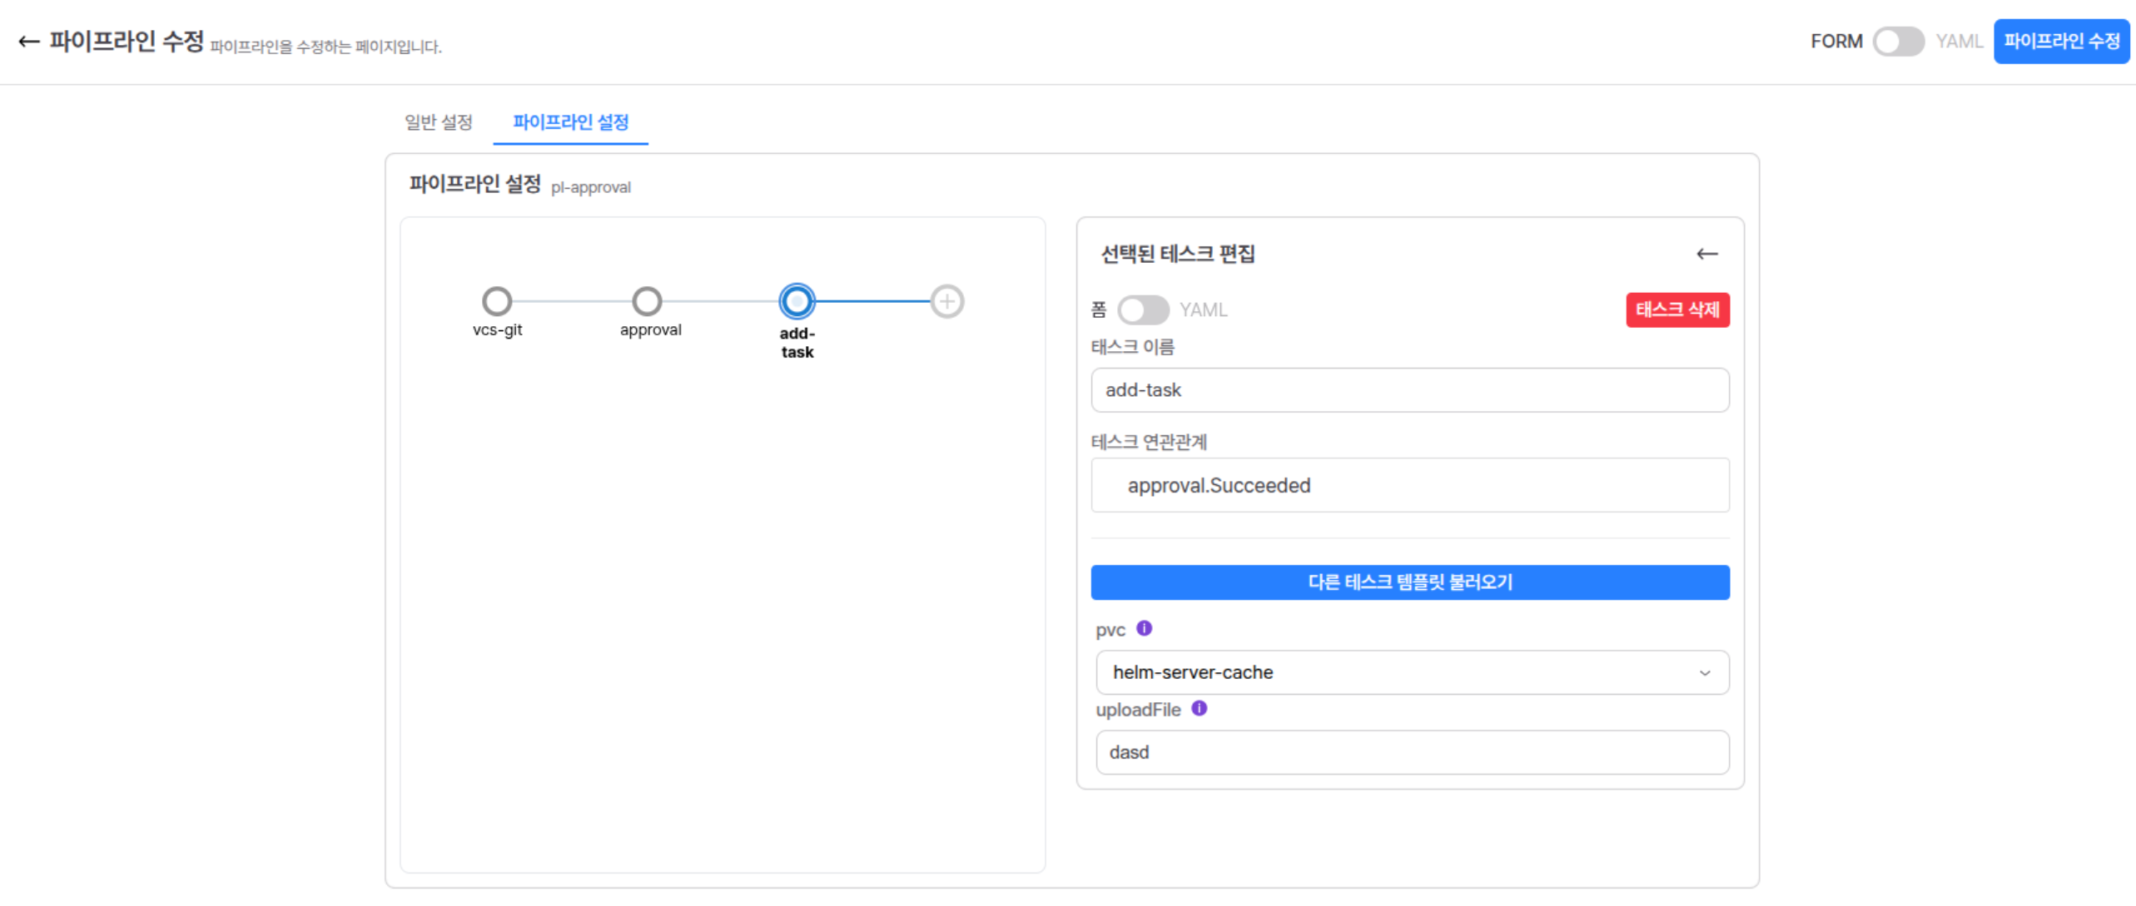
Task: Click the FORM label in the top bar
Action: coord(1836,42)
